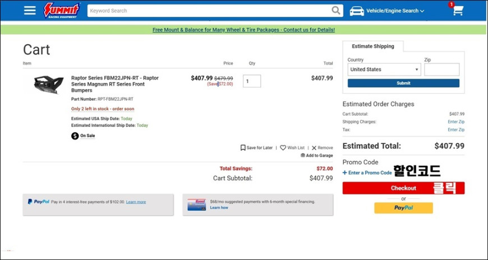Click the quantity input box
The height and width of the screenshot is (260, 488).
[252, 81]
